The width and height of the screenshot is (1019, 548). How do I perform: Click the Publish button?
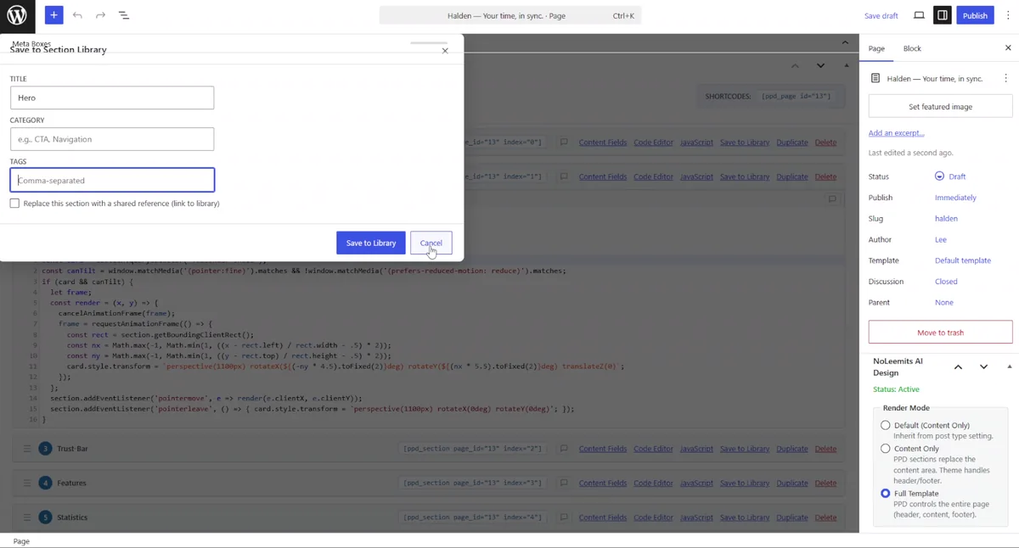(x=975, y=15)
